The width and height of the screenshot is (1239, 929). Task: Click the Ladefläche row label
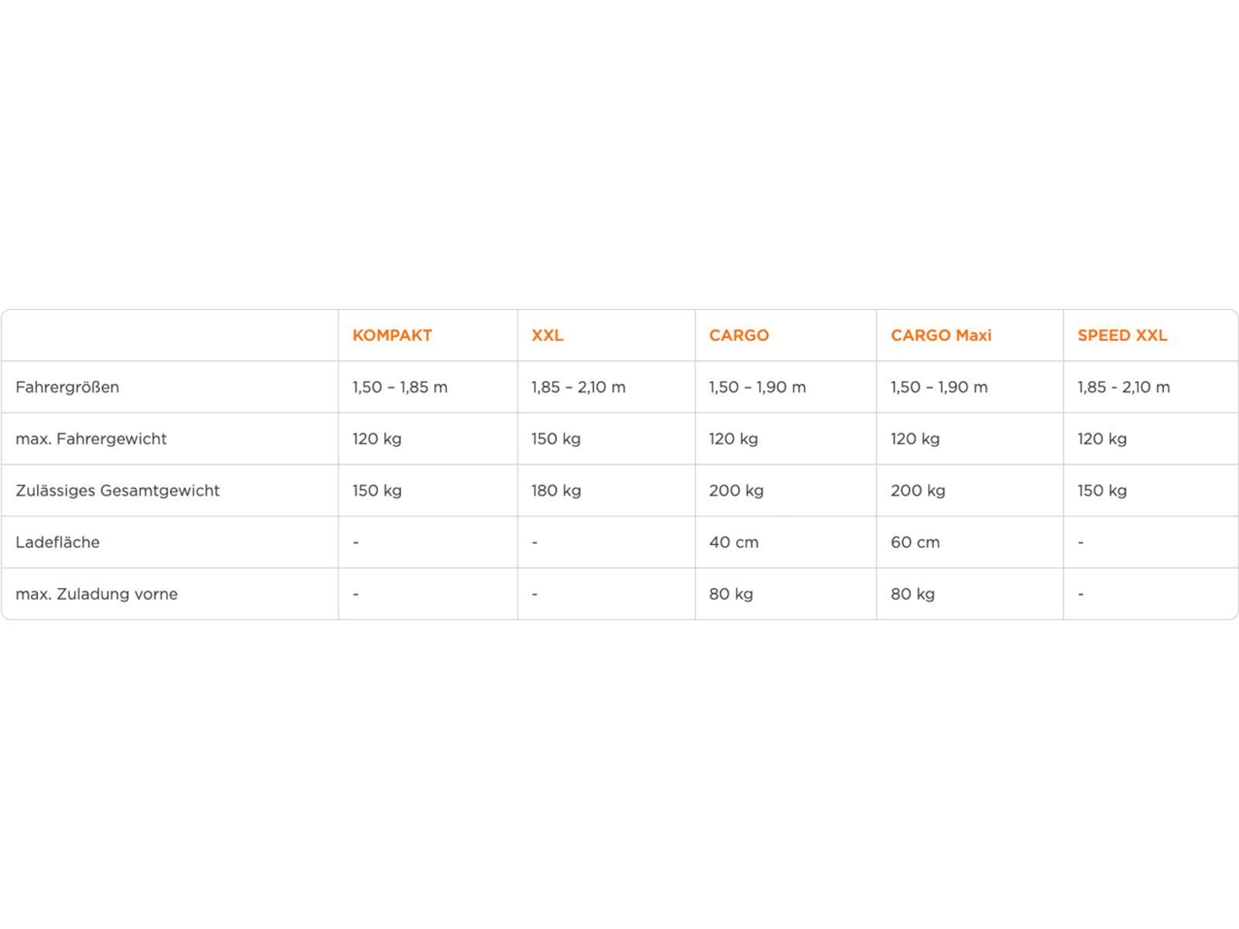tap(57, 542)
